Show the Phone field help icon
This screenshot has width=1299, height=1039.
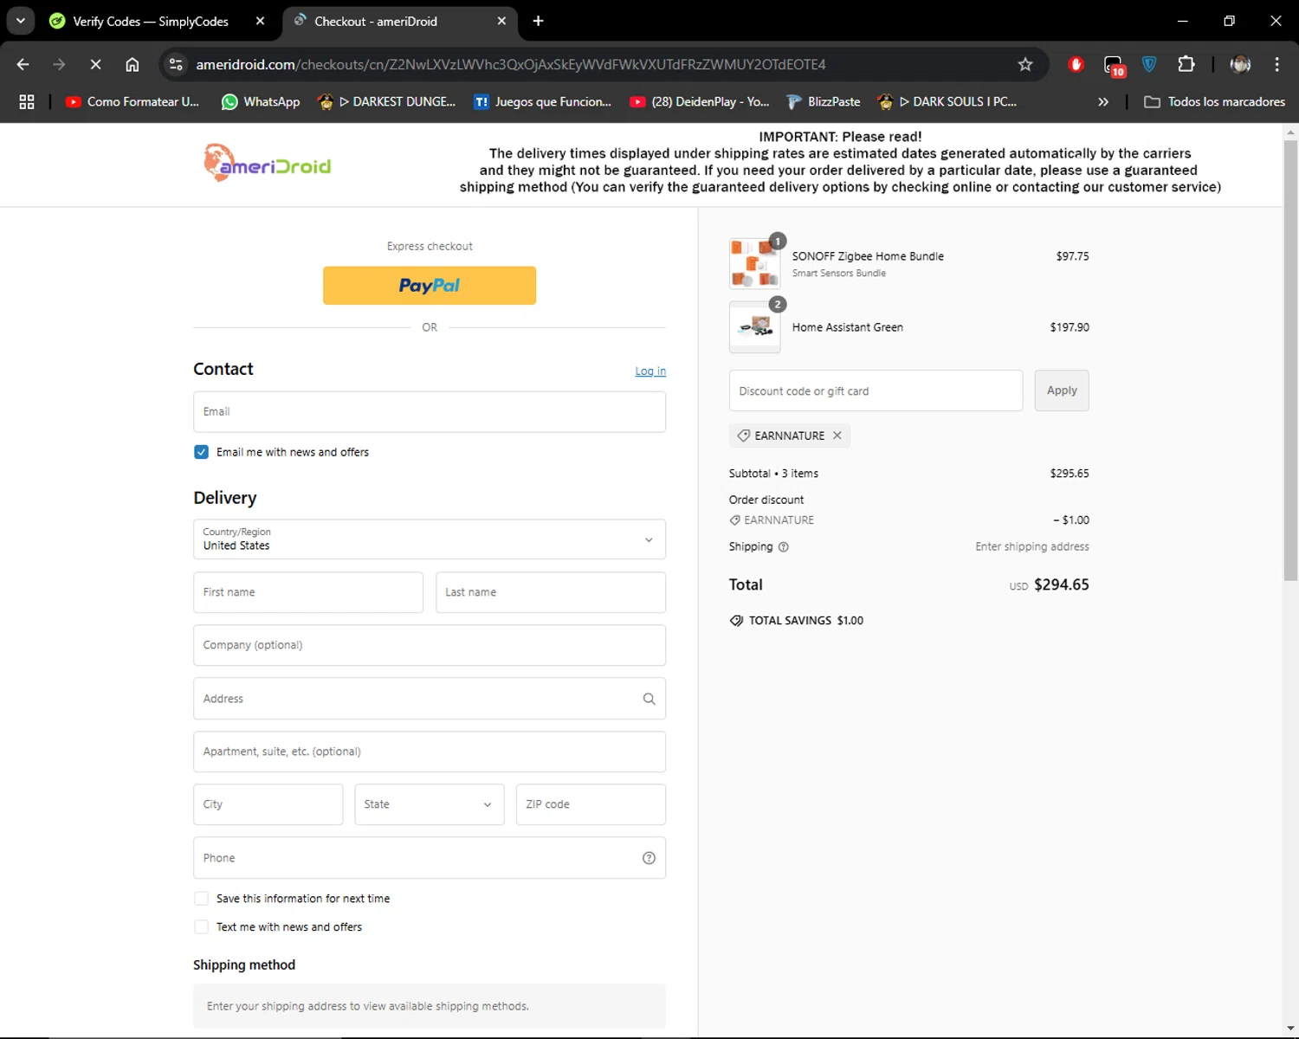coord(649,858)
